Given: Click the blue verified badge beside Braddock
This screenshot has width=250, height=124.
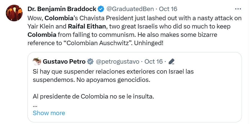Looking at the screenshot, I should pyautogui.click(x=101, y=9).
